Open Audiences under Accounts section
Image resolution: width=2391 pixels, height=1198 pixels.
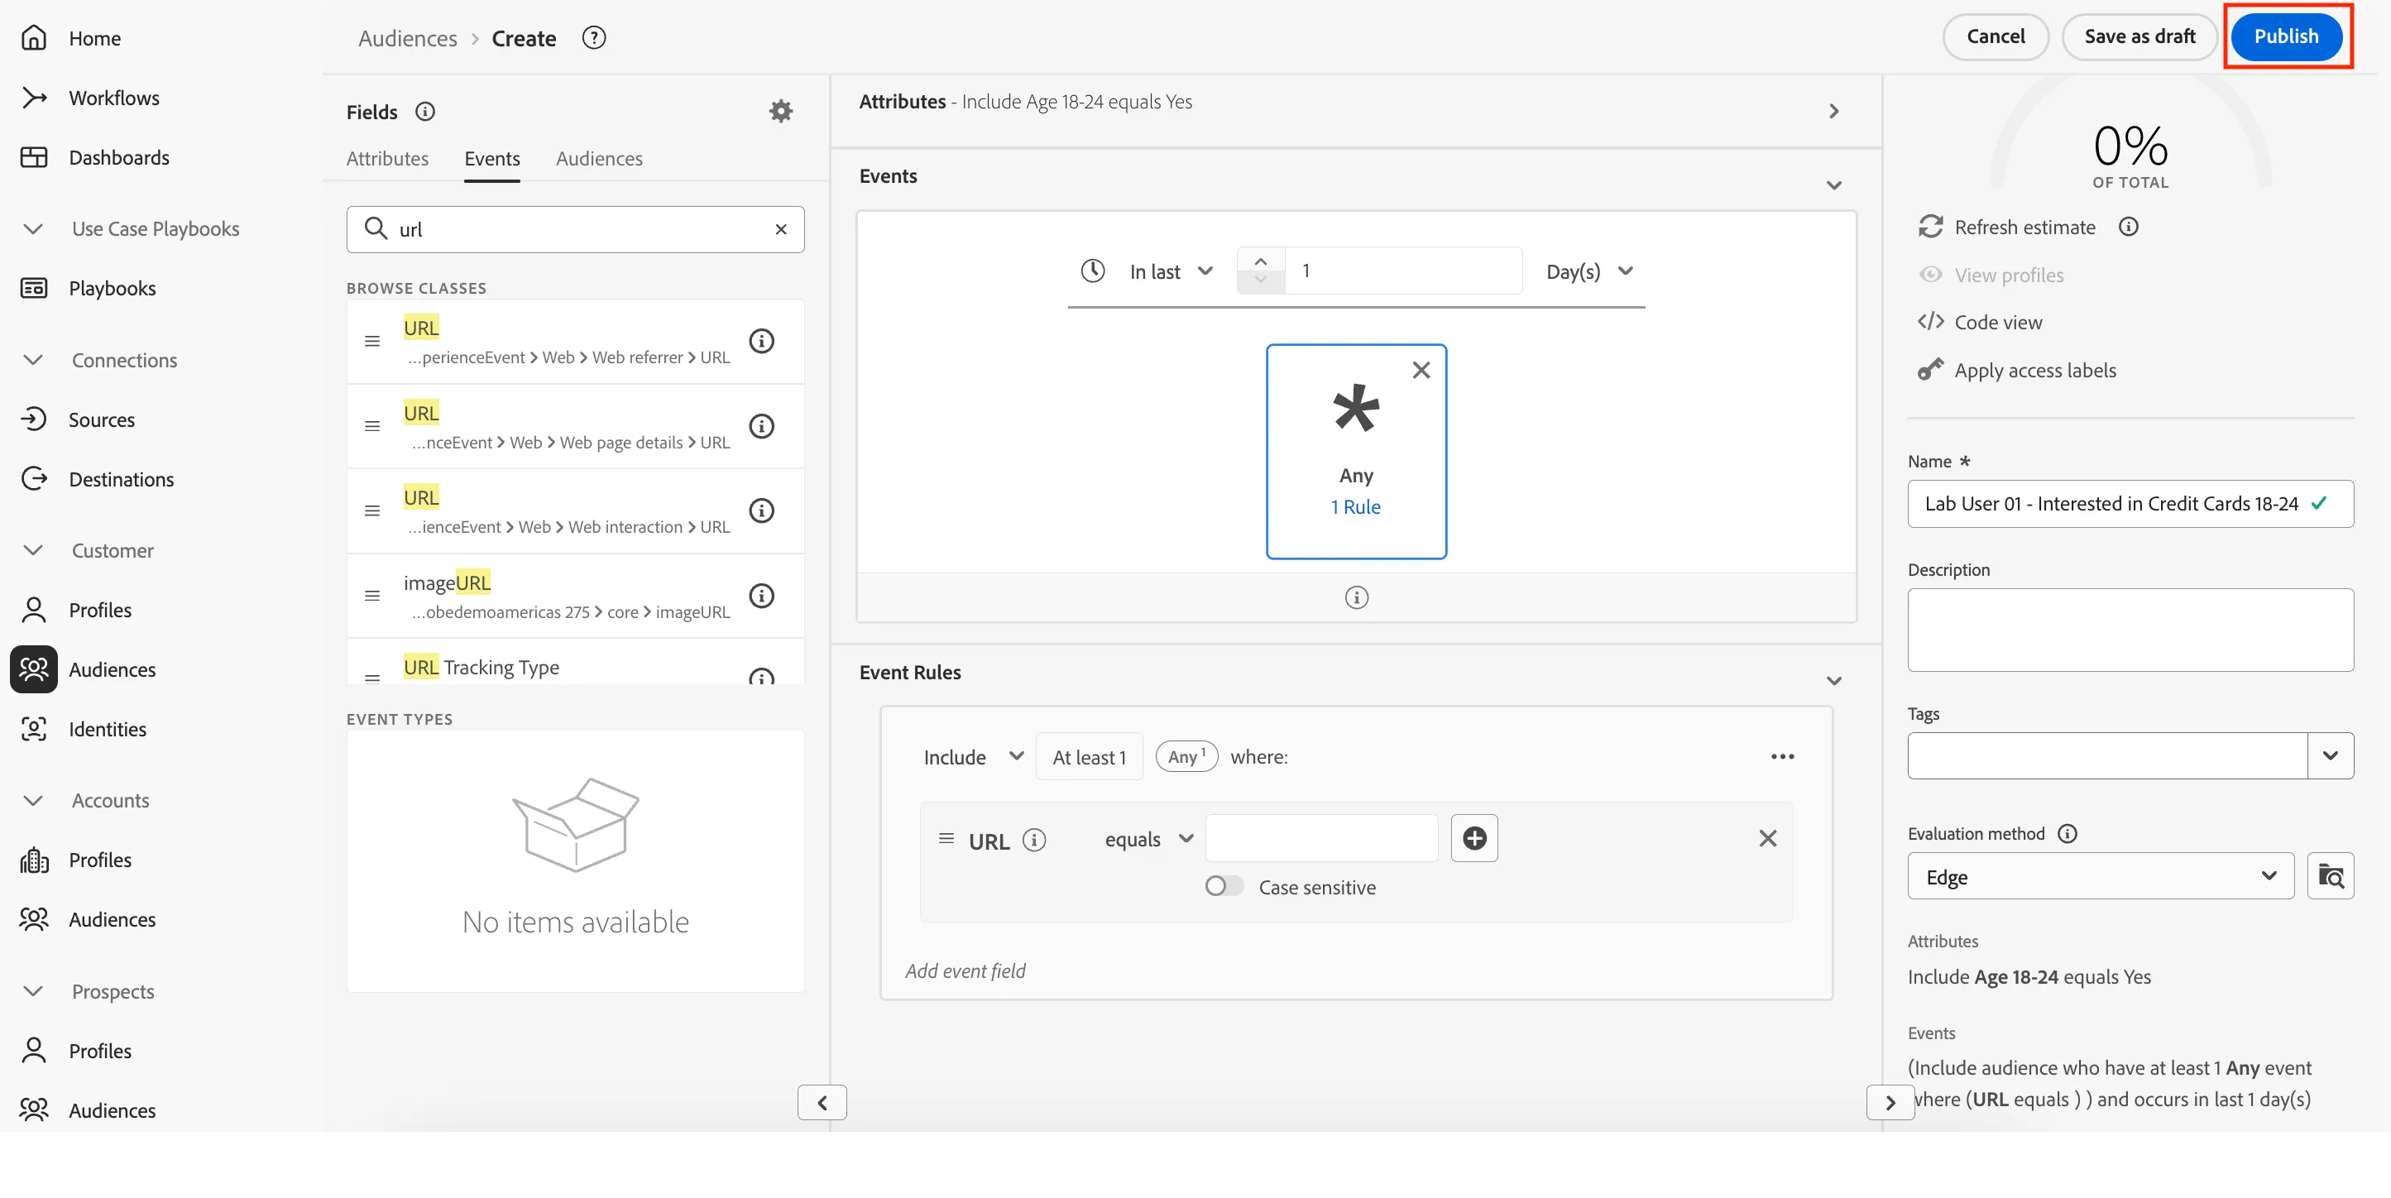coord(113,918)
